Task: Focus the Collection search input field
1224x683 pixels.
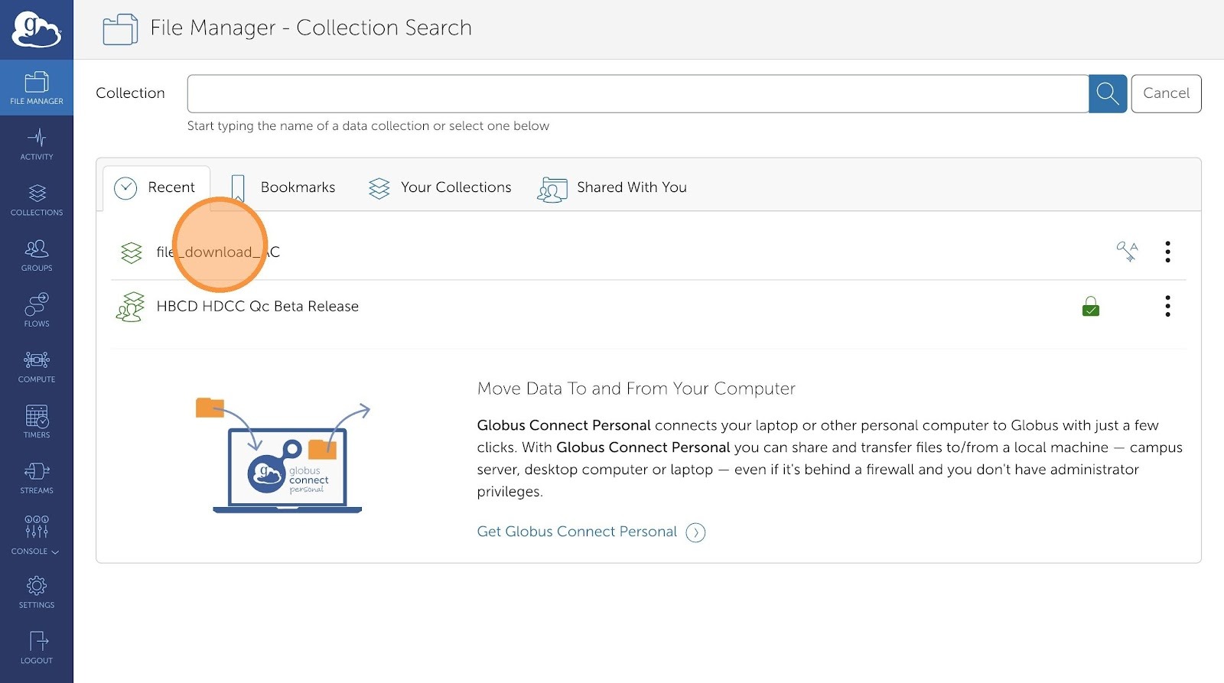Action: pyautogui.click(x=638, y=93)
